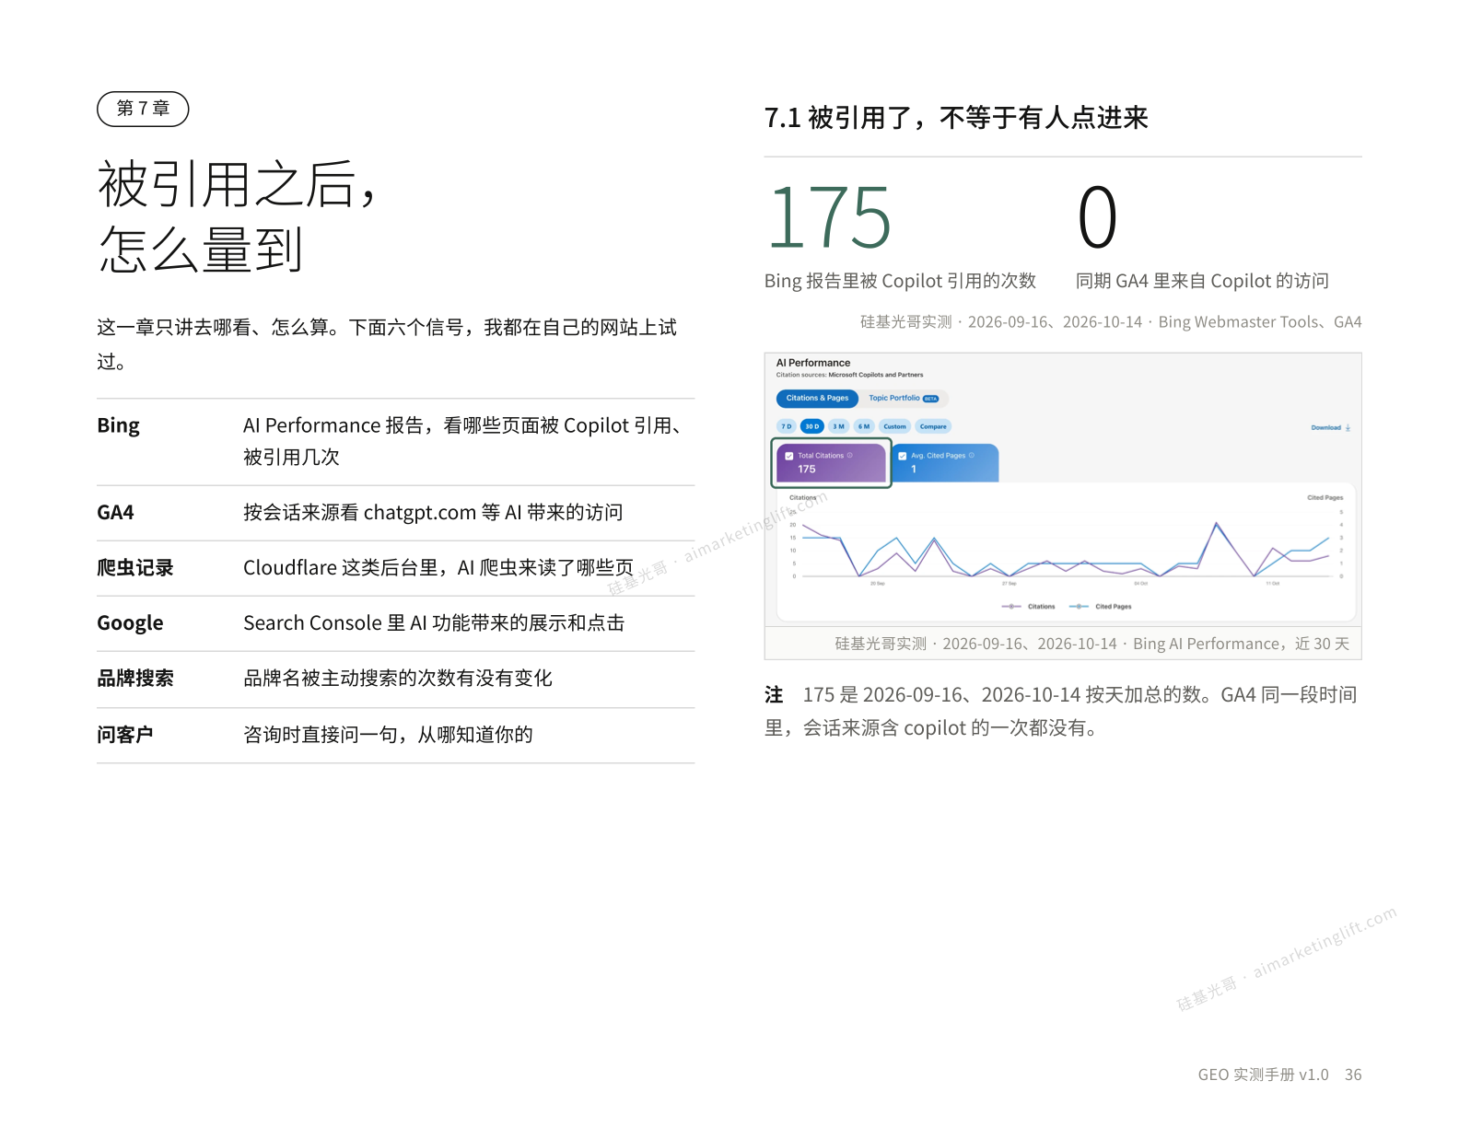Click the Google row label in the table

pyautogui.click(x=130, y=623)
